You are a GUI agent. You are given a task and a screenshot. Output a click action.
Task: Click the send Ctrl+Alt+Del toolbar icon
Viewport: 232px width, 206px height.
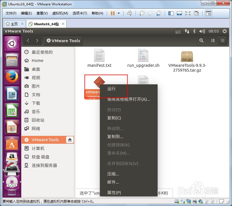130,13
